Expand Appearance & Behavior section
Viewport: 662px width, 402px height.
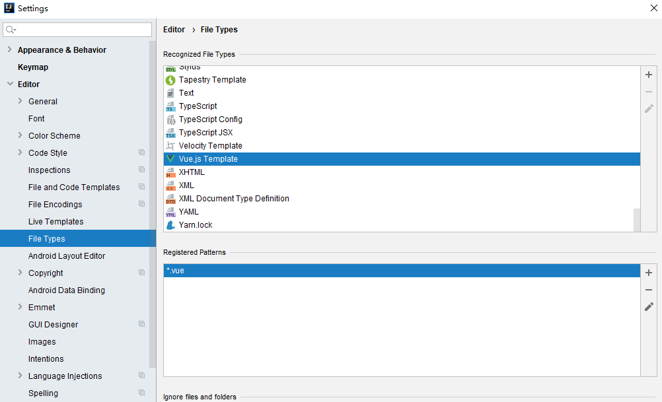[10, 50]
